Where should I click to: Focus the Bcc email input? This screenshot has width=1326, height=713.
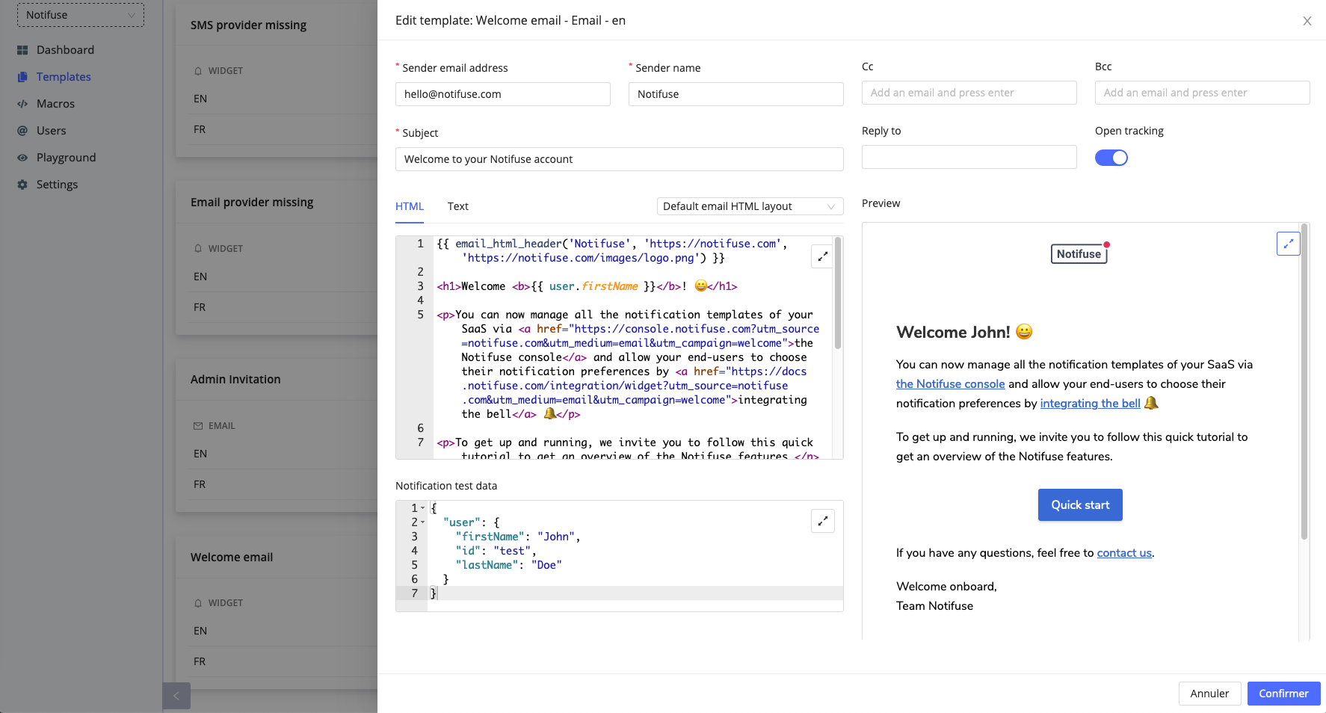[1203, 93]
